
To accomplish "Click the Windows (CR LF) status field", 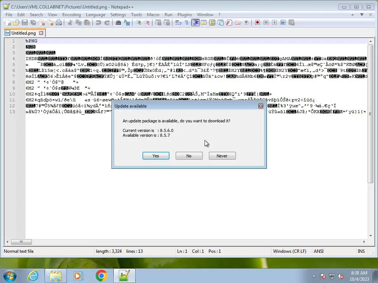I will click(289, 251).
